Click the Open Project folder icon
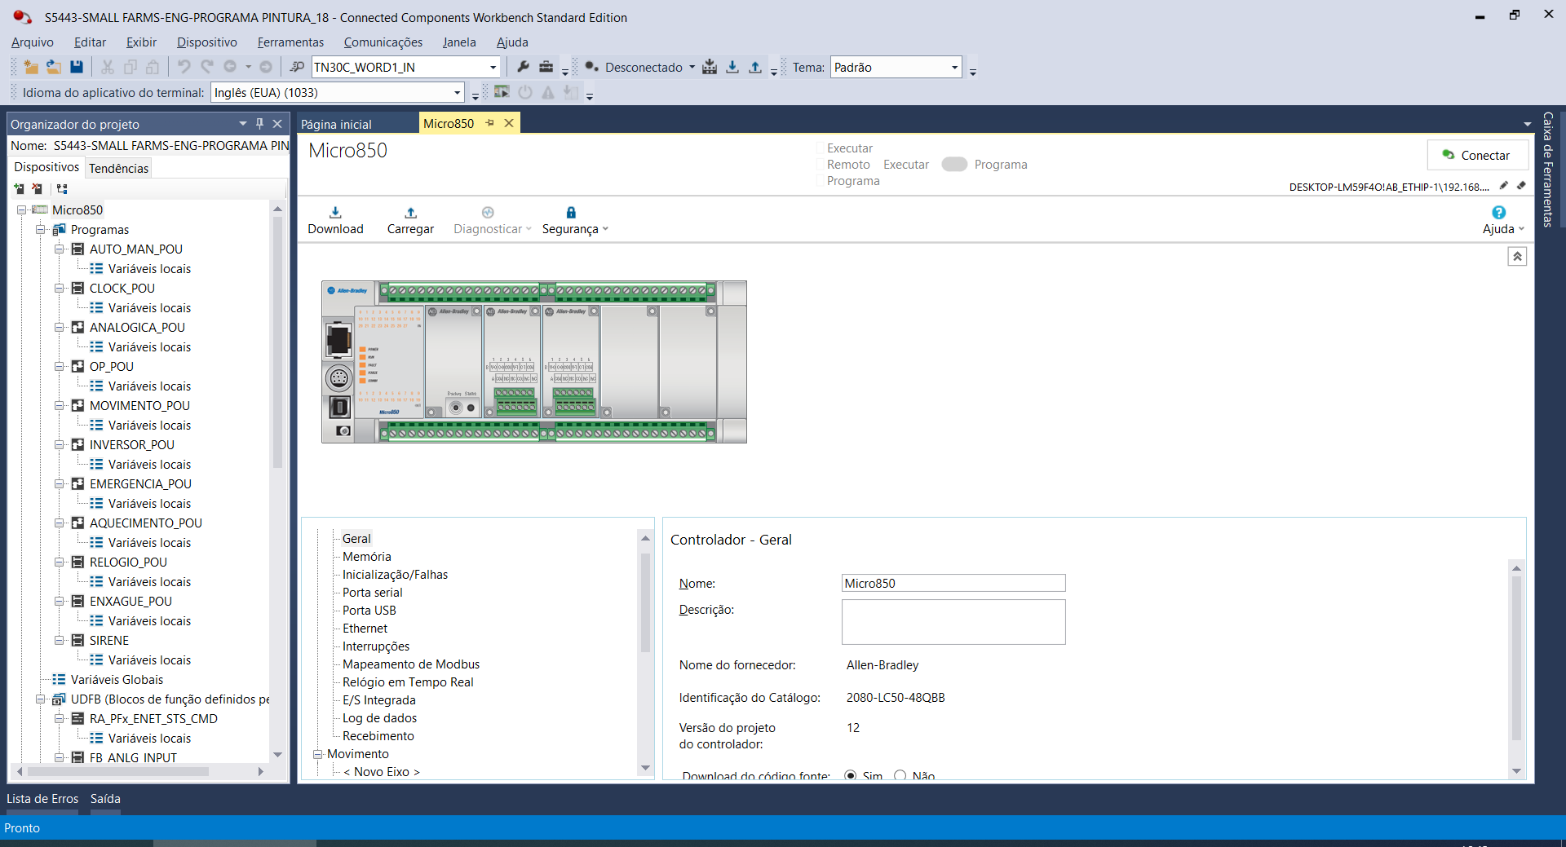The width and height of the screenshot is (1566, 847). [x=54, y=67]
